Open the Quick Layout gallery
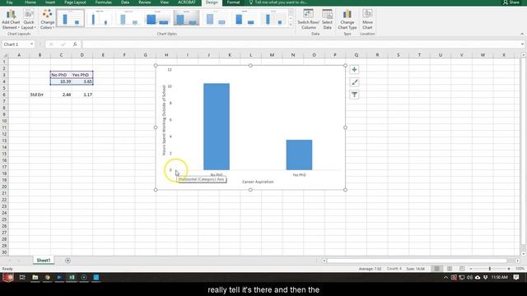Viewport: 527px width, 296px height. [29, 20]
